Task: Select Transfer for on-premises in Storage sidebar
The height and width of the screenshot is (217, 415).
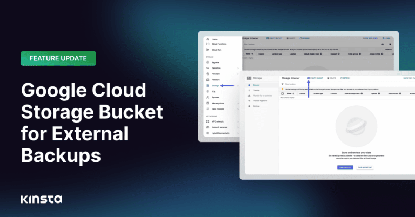Action: 262,96
